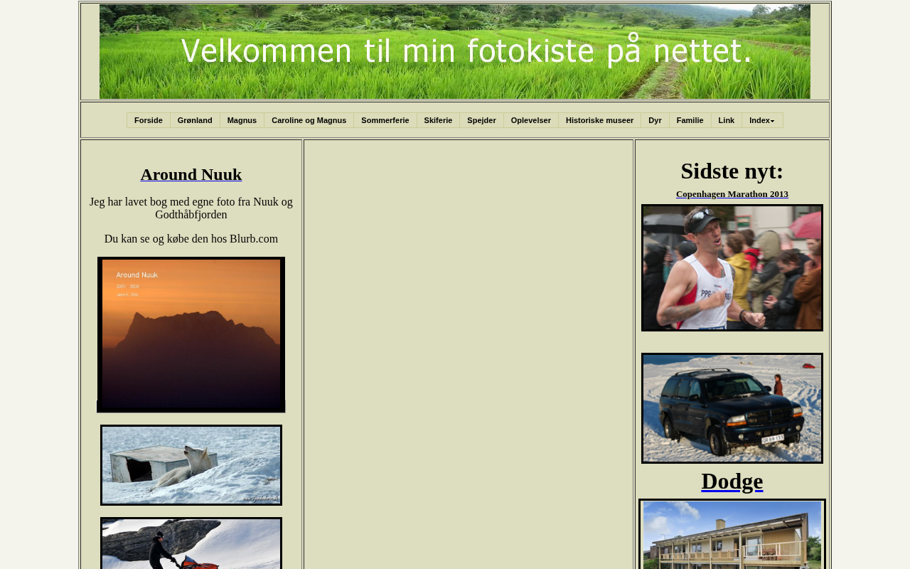This screenshot has height=569, width=910.
Task: View the black Dodge SUV photo
Action: (x=732, y=408)
